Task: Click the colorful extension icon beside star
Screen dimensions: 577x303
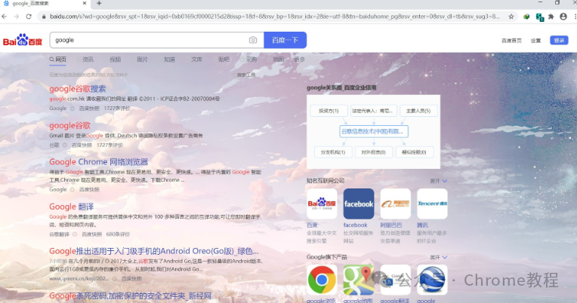Action: coord(526,17)
